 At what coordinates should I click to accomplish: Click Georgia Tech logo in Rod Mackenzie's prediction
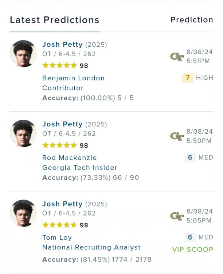coord(177,136)
